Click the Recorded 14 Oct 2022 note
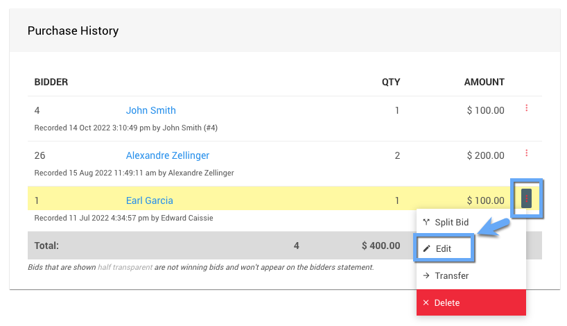567x326 pixels. 126,128
